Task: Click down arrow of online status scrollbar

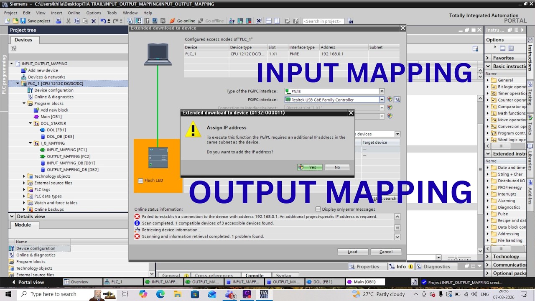Action: coord(397,237)
